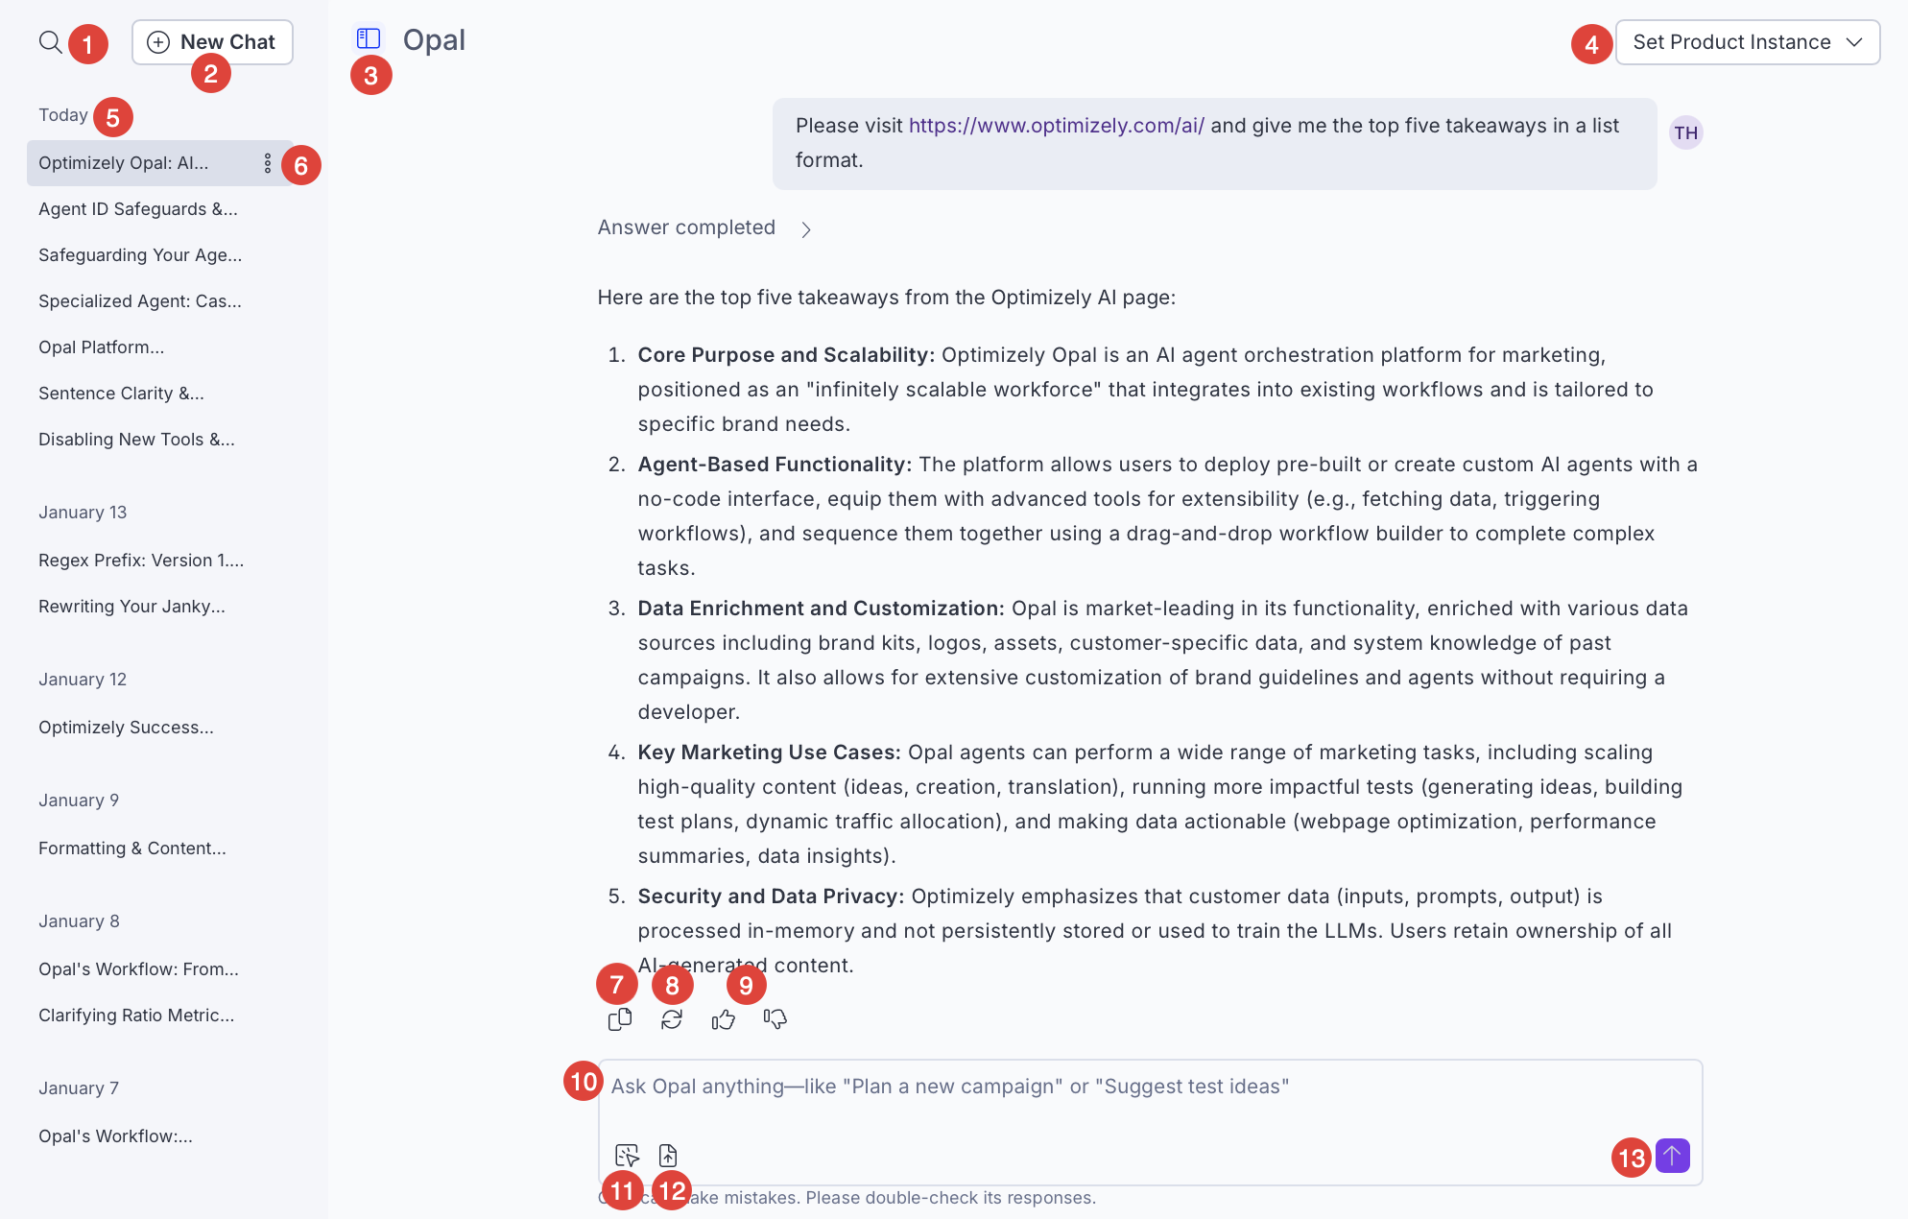
Task: Give the response a thumbs down
Action: pyautogui.click(x=775, y=1019)
